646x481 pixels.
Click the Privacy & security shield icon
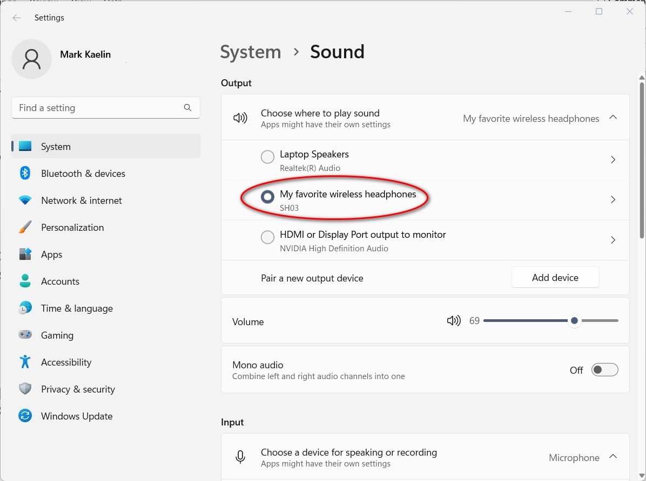point(25,389)
